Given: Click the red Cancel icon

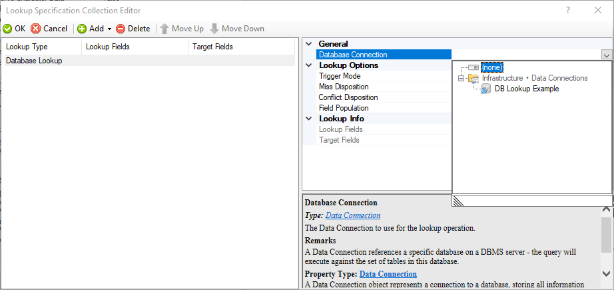Looking at the screenshot, I should 36,29.
